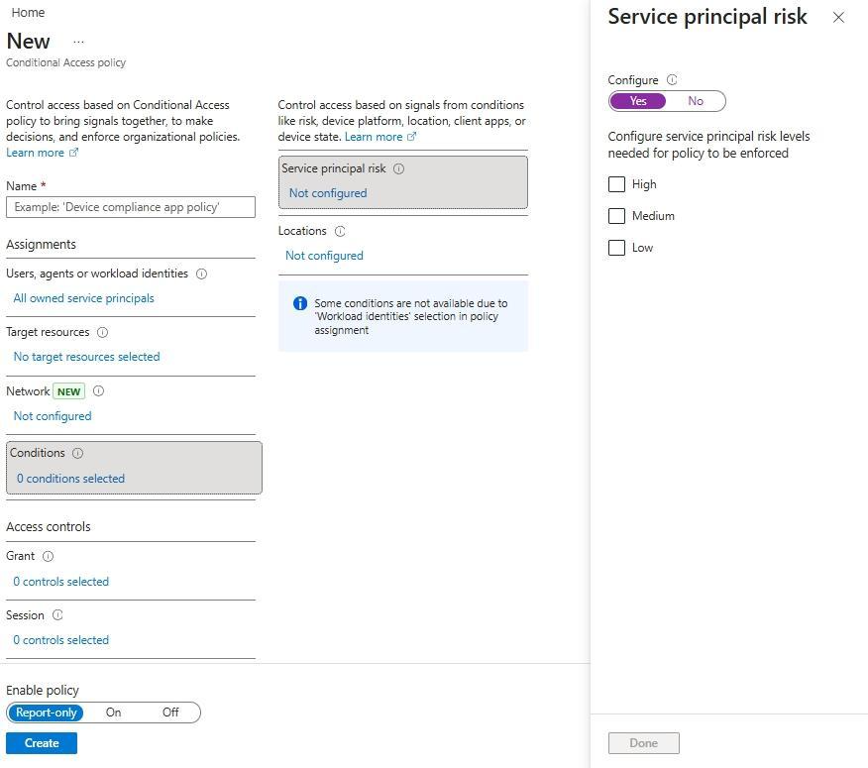Switch Enable policy to On
The width and height of the screenshot is (868, 768).
click(x=113, y=713)
